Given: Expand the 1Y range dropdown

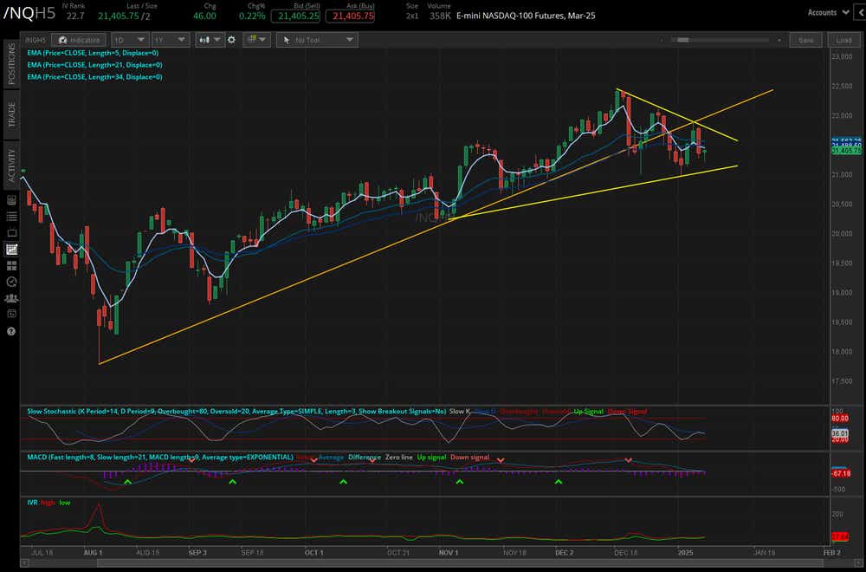Looking at the screenshot, I should (170, 39).
